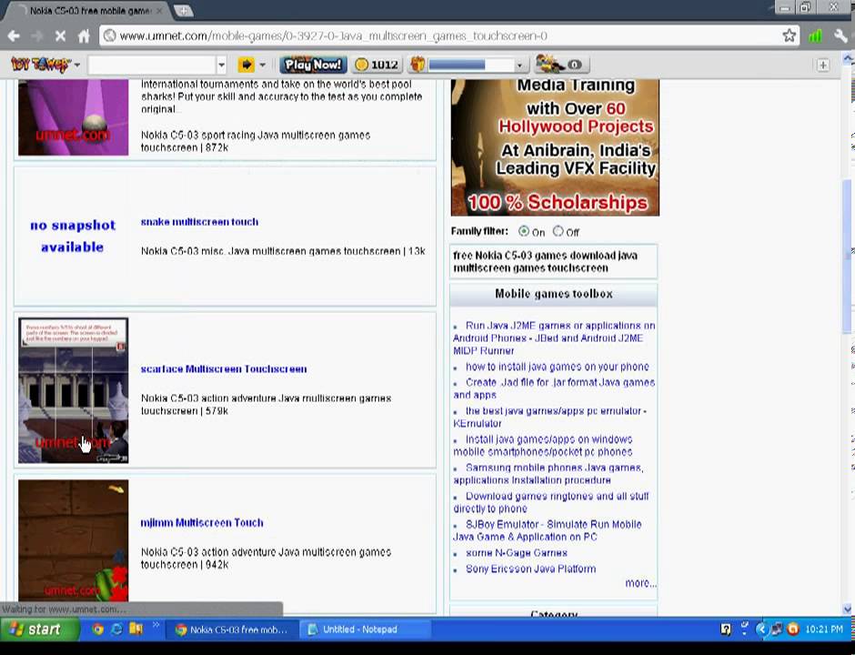
Task: Go back with the browser back arrow
Action: [x=15, y=36]
